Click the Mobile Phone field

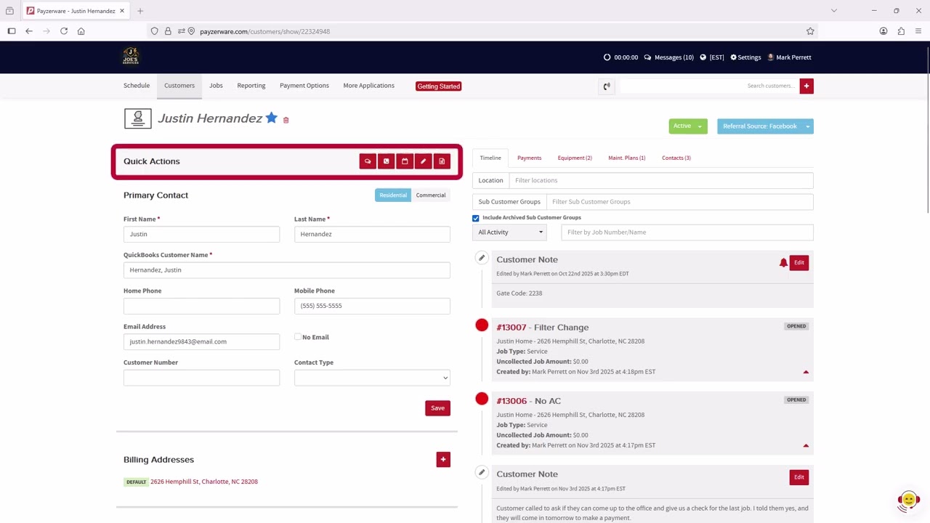[x=372, y=306]
